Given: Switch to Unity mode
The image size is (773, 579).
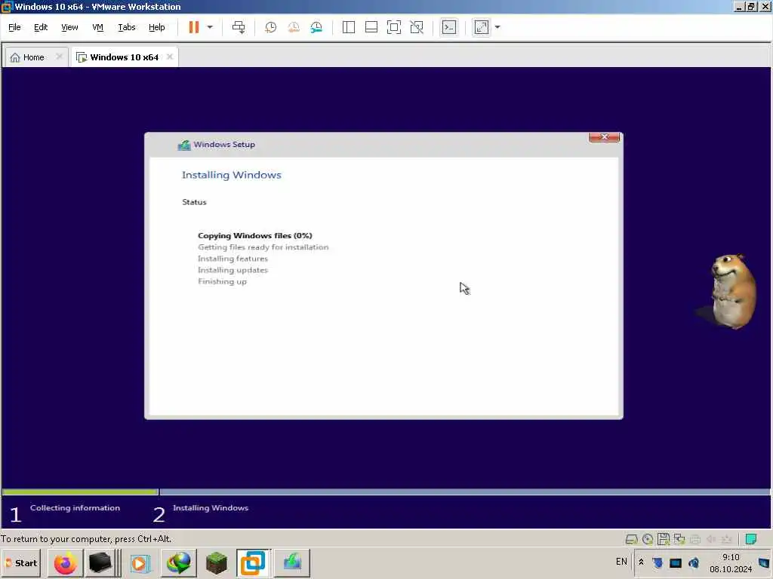Looking at the screenshot, I should 417,27.
